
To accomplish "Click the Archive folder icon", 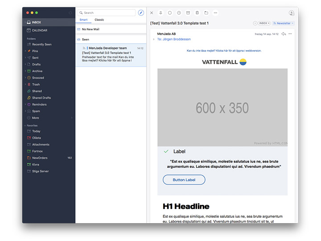I will click(x=29, y=71).
